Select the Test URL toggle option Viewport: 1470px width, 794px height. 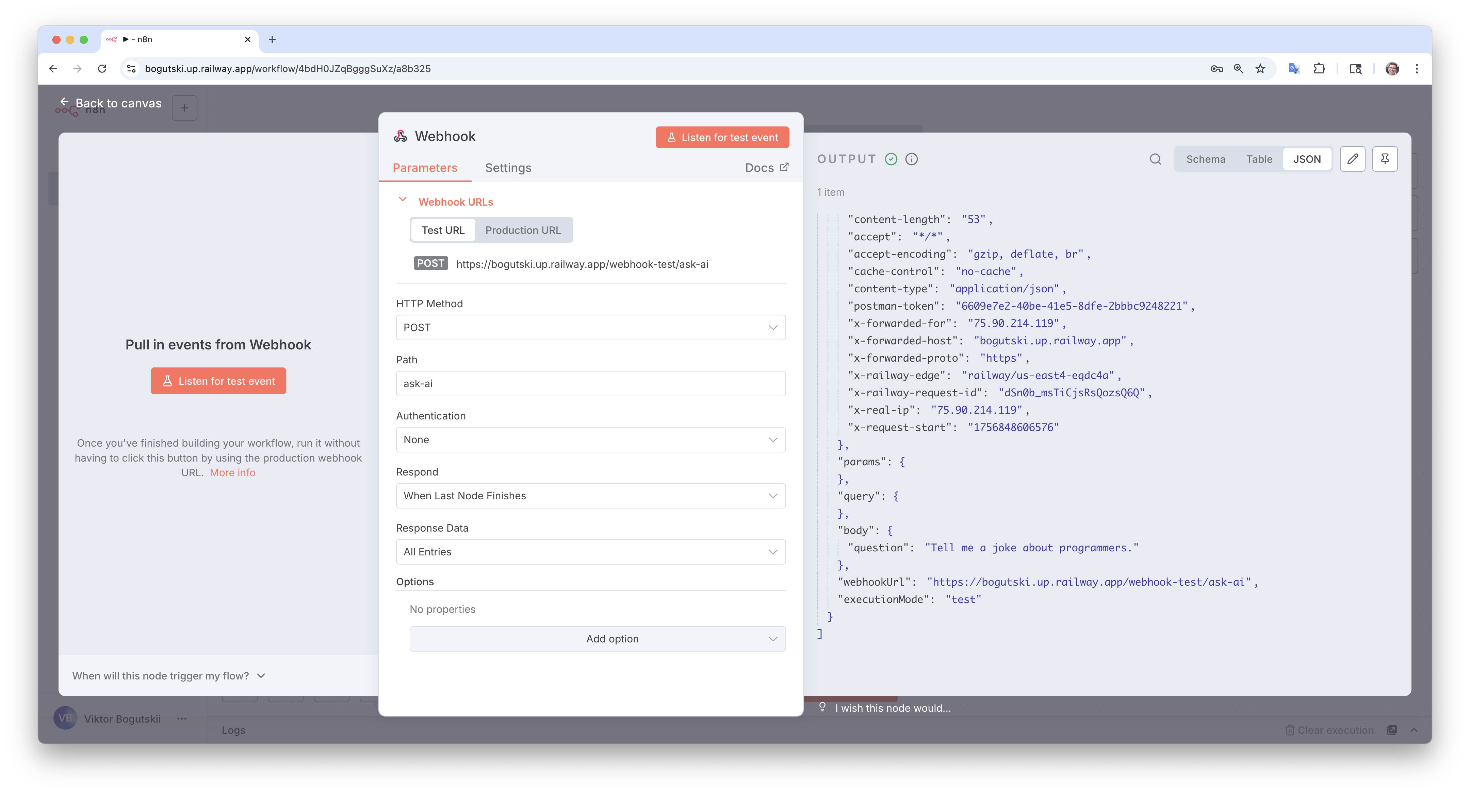(443, 230)
